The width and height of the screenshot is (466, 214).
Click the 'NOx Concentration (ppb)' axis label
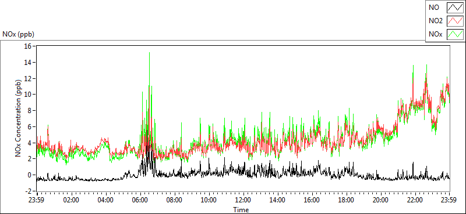click(x=19, y=118)
